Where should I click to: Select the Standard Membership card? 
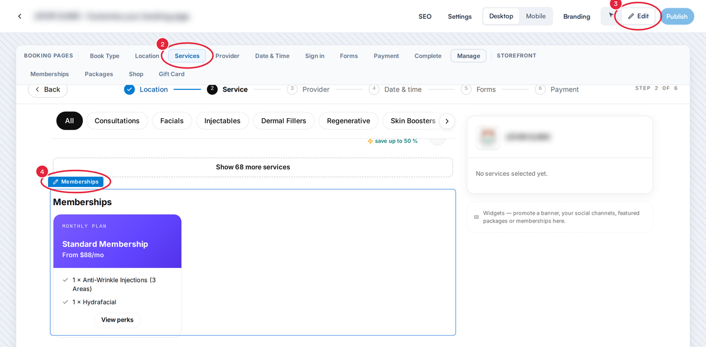[117, 275]
